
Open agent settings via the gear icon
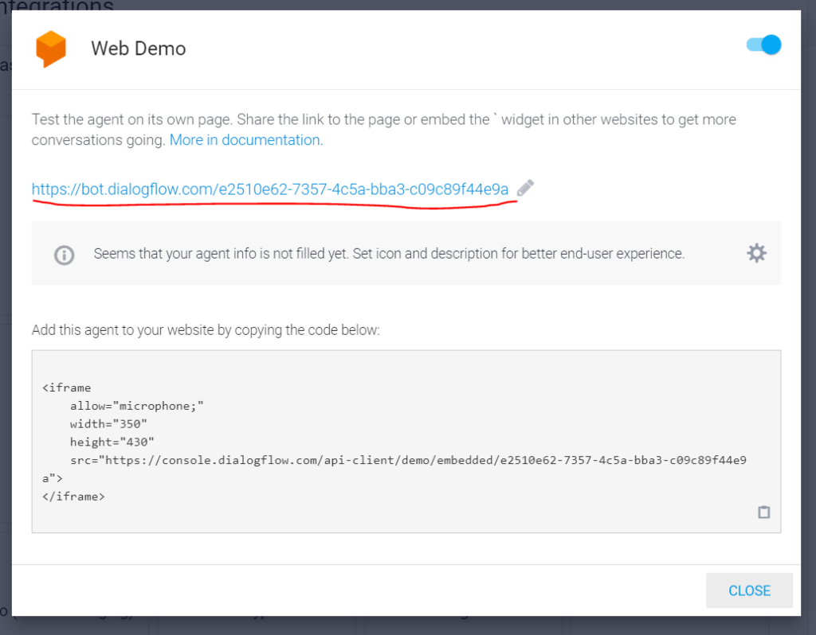756,253
